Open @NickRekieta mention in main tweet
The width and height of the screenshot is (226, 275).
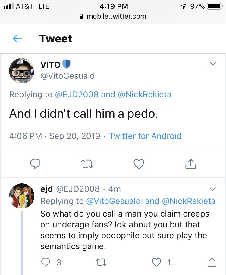coord(145,94)
